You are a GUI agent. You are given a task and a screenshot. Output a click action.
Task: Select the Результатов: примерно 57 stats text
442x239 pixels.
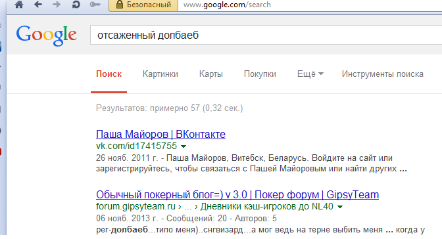pos(170,108)
